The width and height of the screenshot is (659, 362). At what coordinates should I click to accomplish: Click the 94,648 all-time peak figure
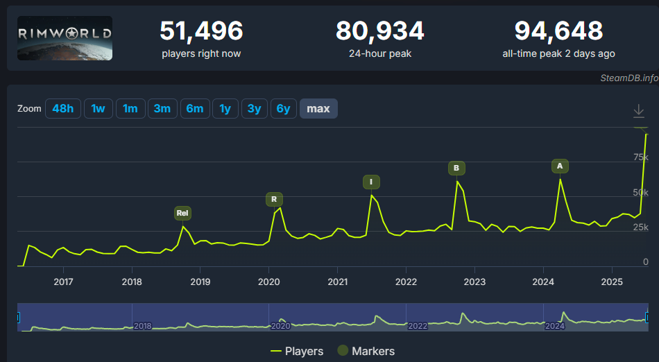click(x=558, y=31)
